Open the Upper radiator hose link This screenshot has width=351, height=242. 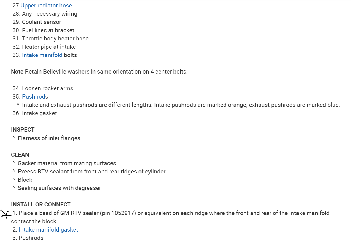46,6
